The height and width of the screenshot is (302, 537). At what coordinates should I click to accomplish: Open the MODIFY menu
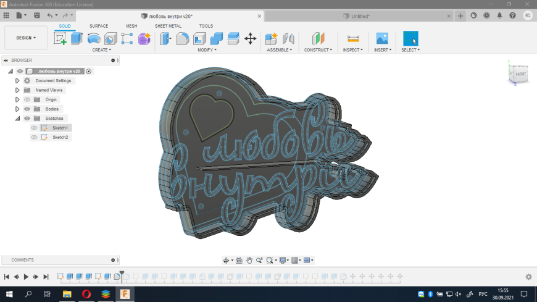[207, 50]
